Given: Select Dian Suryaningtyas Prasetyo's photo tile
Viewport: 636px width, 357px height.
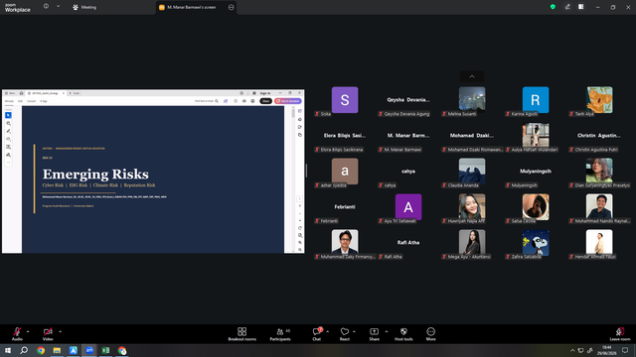Looking at the screenshot, I should [x=599, y=171].
